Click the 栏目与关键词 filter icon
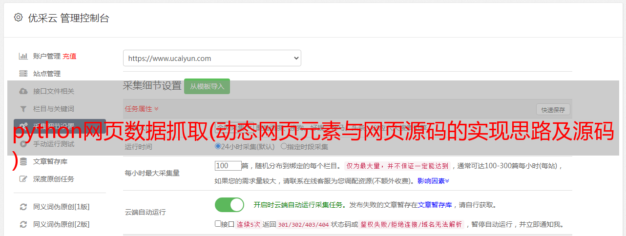 point(23,109)
